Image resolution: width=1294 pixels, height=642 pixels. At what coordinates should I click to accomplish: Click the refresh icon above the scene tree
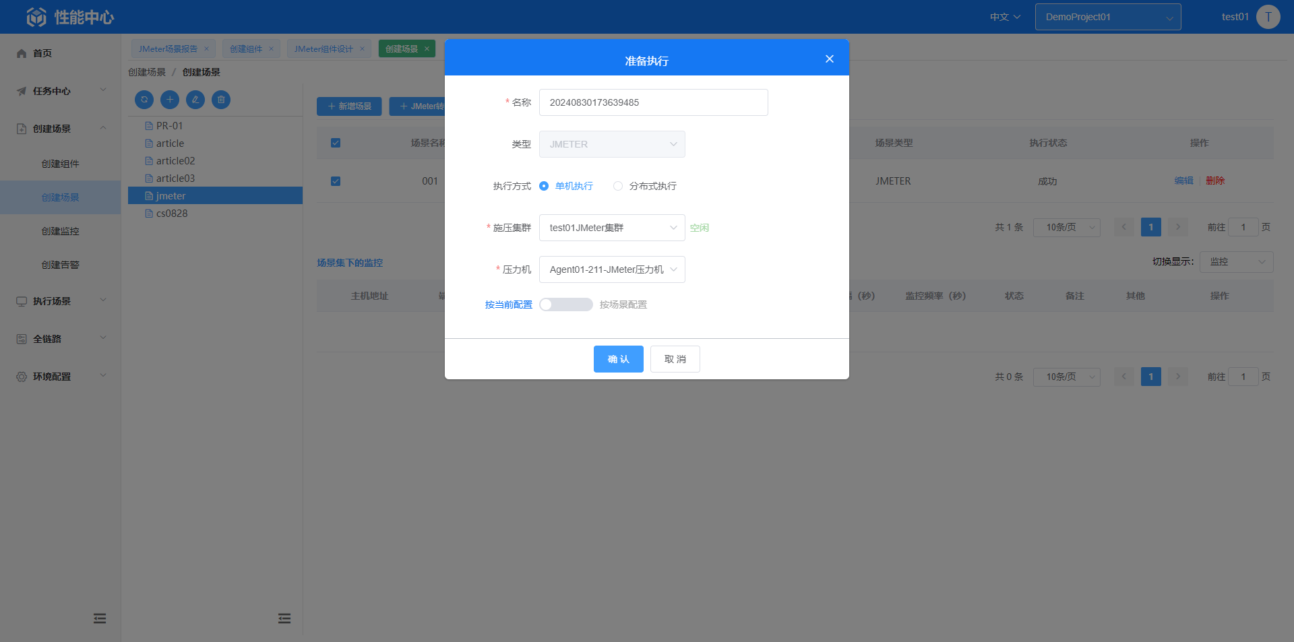[x=144, y=100]
